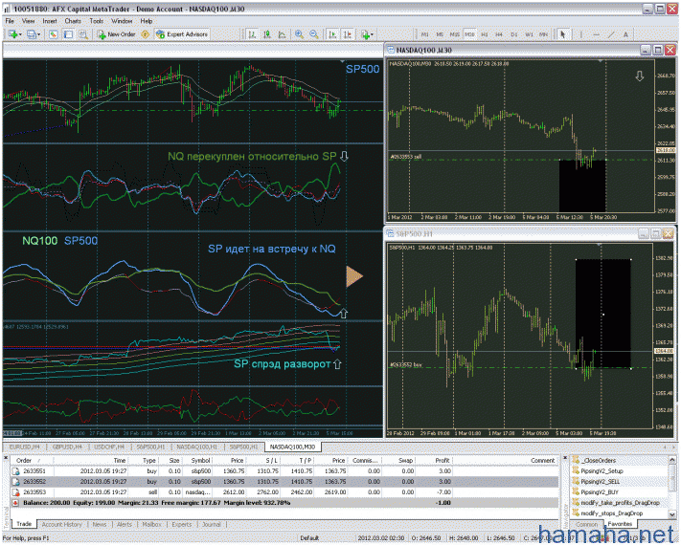681x545 pixels.
Task: Switch timeframe to W1
Action: 529,34
